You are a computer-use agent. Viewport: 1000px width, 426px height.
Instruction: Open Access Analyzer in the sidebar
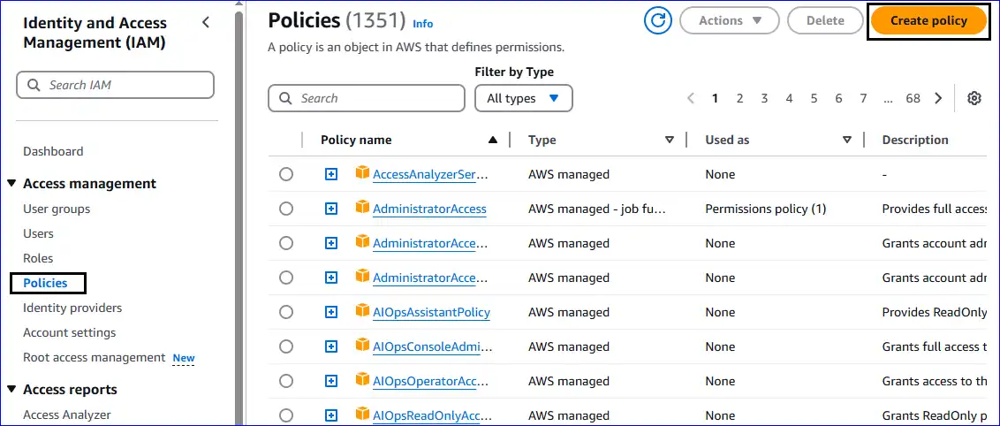(67, 415)
